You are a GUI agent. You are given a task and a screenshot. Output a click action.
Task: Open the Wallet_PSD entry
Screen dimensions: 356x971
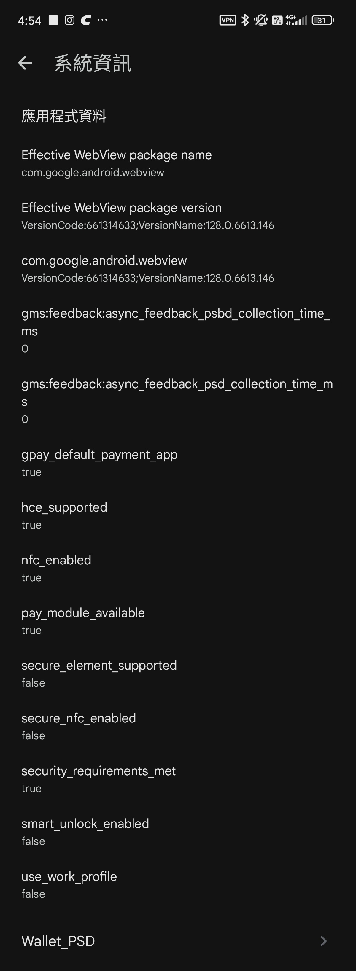(178, 941)
